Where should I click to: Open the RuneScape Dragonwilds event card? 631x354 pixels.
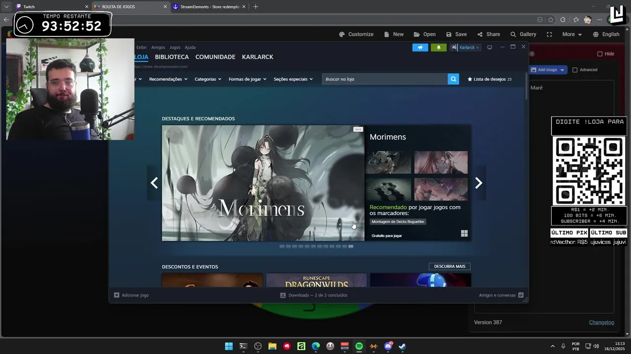coord(316,280)
